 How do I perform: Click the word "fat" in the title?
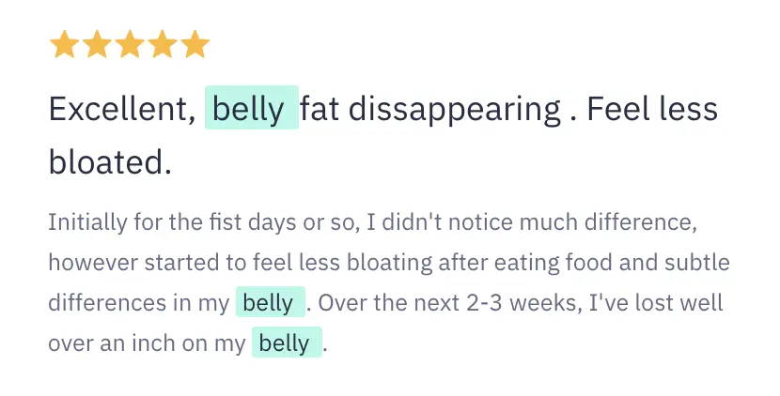point(320,109)
